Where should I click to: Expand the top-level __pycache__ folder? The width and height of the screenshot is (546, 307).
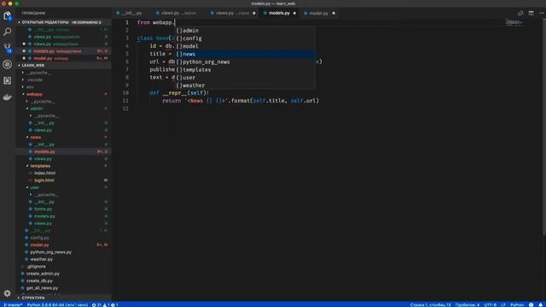(64, 72)
